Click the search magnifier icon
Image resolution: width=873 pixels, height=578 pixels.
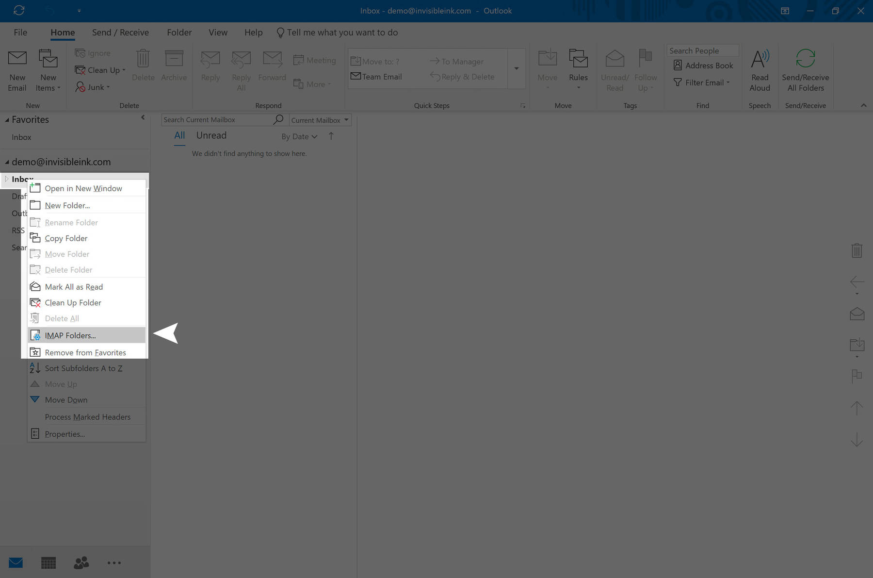click(x=278, y=119)
